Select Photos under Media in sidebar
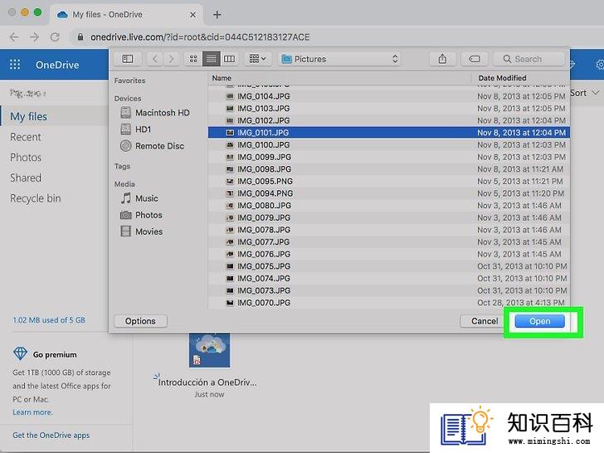Viewport: 604px width, 453px height. click(141, 215)
